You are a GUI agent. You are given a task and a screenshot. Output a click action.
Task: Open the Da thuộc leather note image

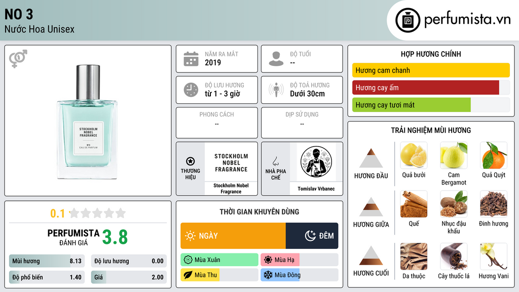(x=414, y=257)
